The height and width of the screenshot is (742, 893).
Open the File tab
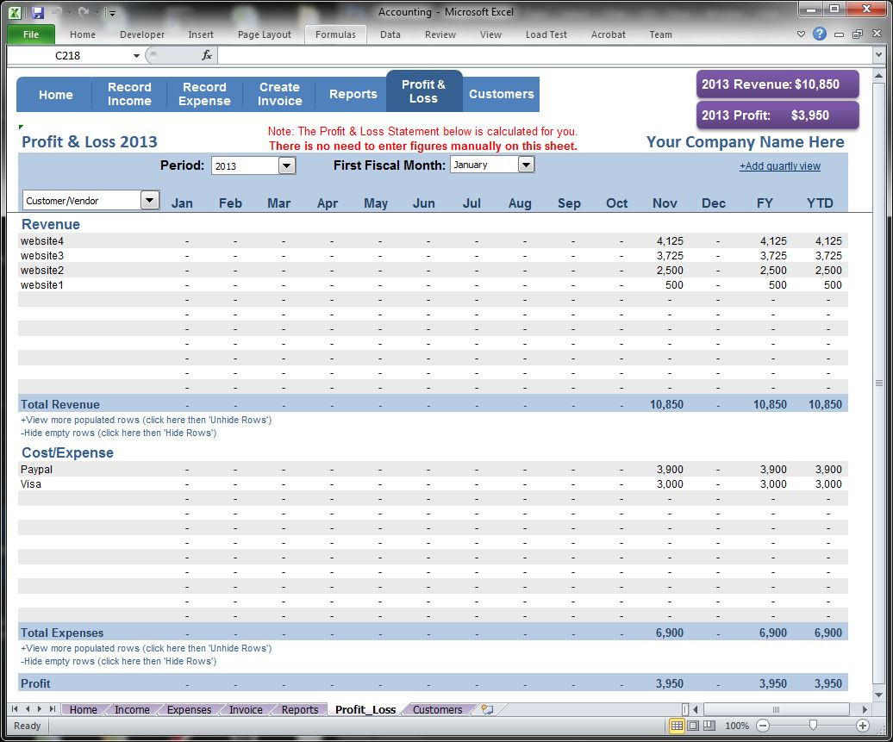[31, 34]
